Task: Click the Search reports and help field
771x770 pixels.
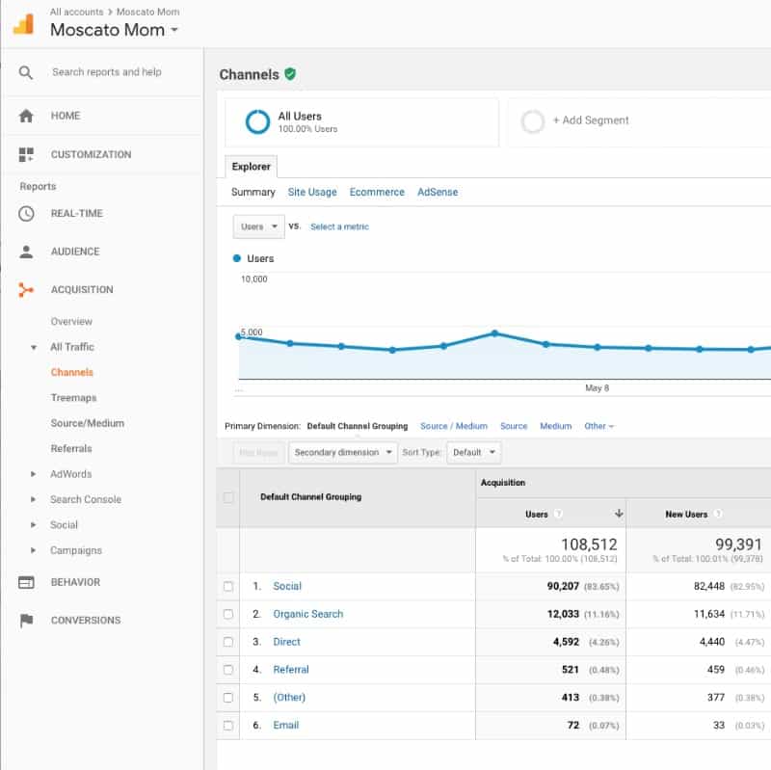Action: [107, 72]
